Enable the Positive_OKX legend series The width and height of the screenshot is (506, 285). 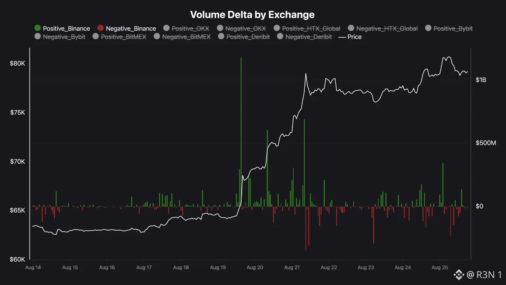(186, 28)
